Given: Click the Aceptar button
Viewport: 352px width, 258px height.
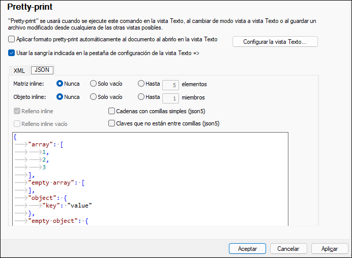Looking at the screenshot, I should (x=247, y=248).
